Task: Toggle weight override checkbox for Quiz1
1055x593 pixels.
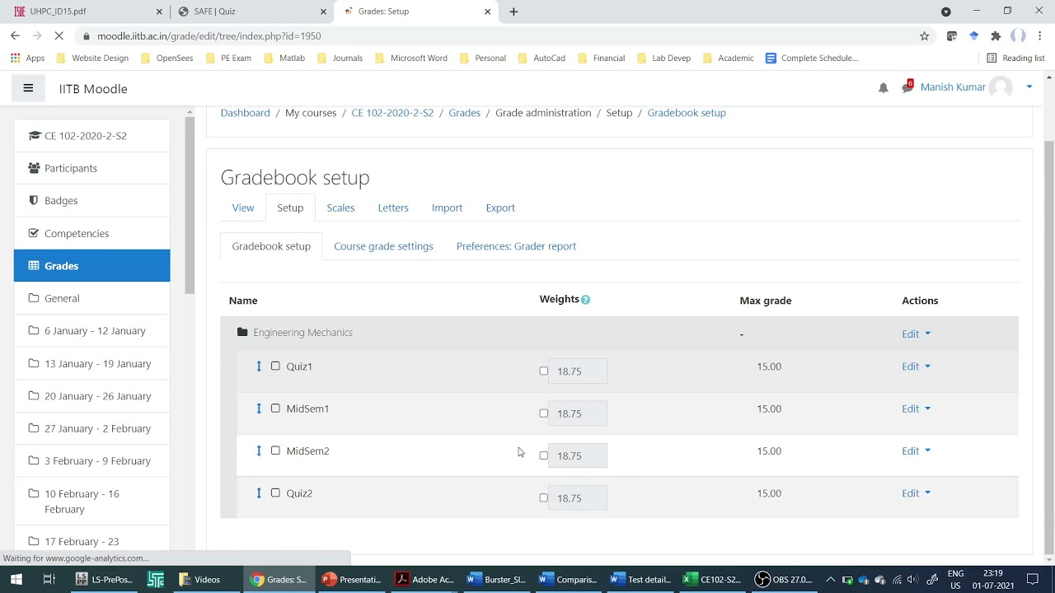Action: [543, 371]
